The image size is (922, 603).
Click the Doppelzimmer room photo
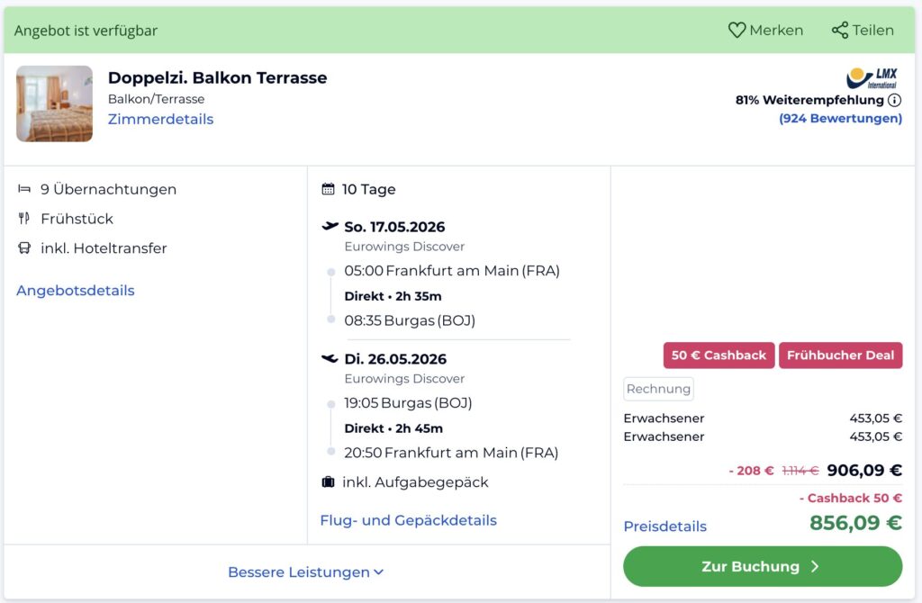[54, 103]
